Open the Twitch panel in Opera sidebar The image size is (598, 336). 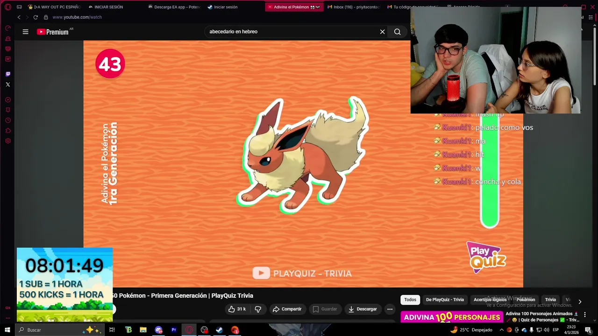point(8,74)
